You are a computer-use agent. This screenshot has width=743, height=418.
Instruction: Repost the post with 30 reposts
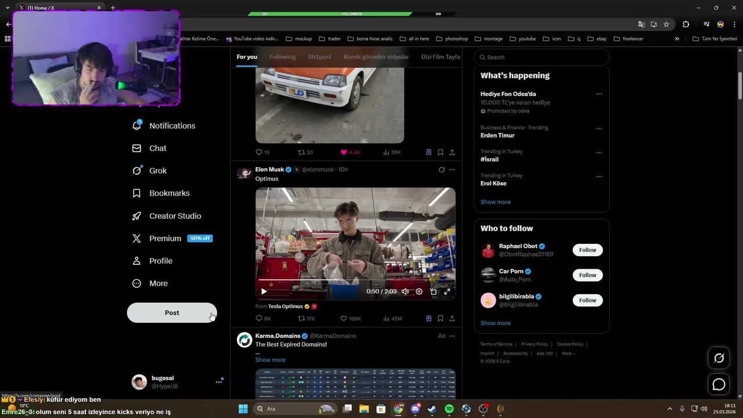coord(305,152)
